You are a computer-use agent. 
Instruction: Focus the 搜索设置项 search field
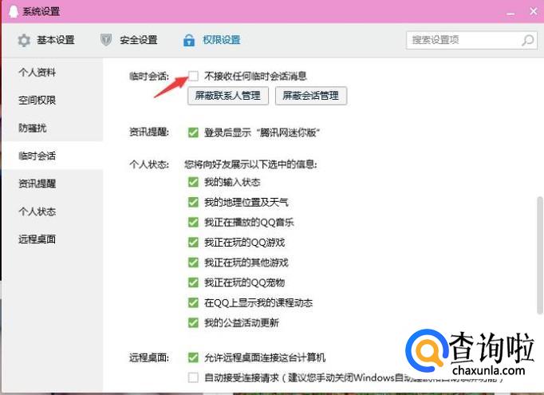point(471,40)
